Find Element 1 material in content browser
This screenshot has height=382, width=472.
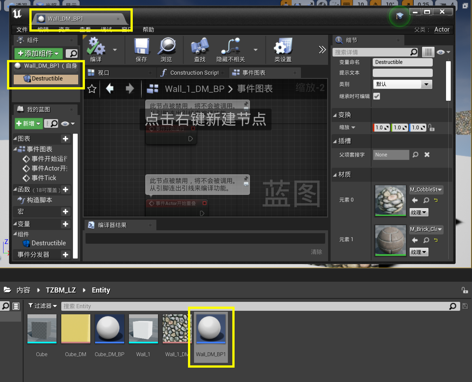coord(426,240)
